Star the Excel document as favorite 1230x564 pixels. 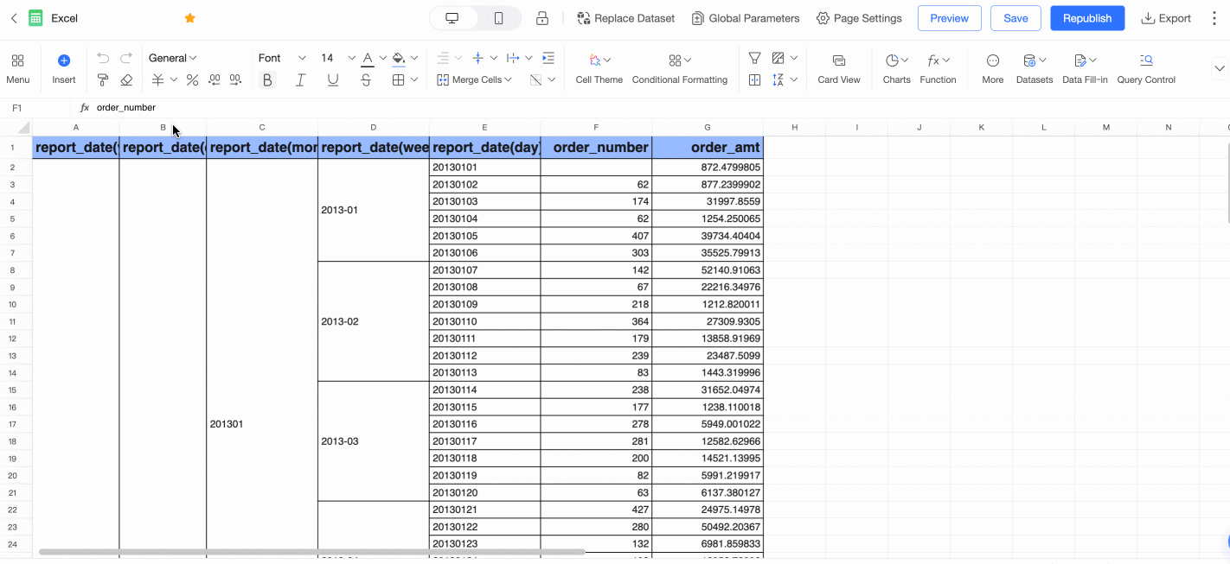[x=190, y=18]
